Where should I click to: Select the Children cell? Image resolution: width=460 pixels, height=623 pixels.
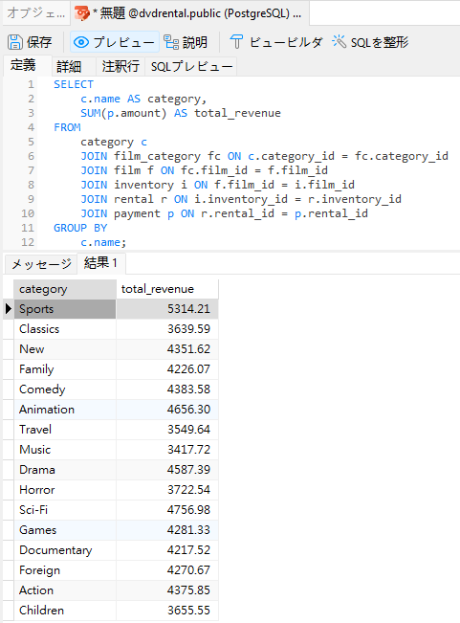[x=65, y=611]
